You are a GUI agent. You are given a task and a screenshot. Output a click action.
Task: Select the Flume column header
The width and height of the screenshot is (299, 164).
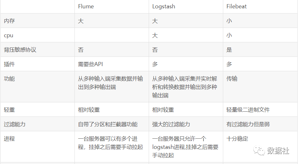86,6
